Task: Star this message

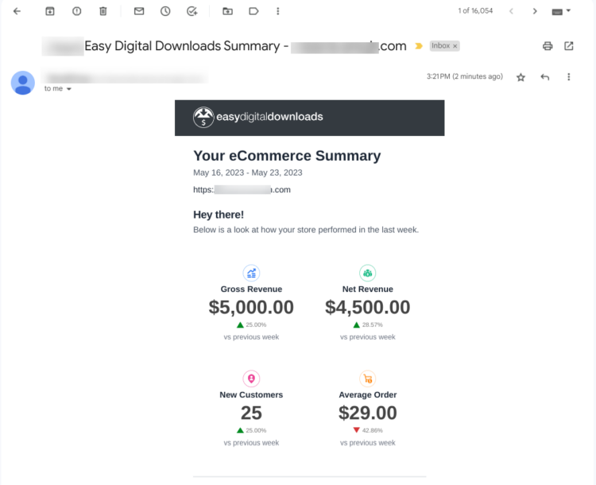Action: click(521, 77)
